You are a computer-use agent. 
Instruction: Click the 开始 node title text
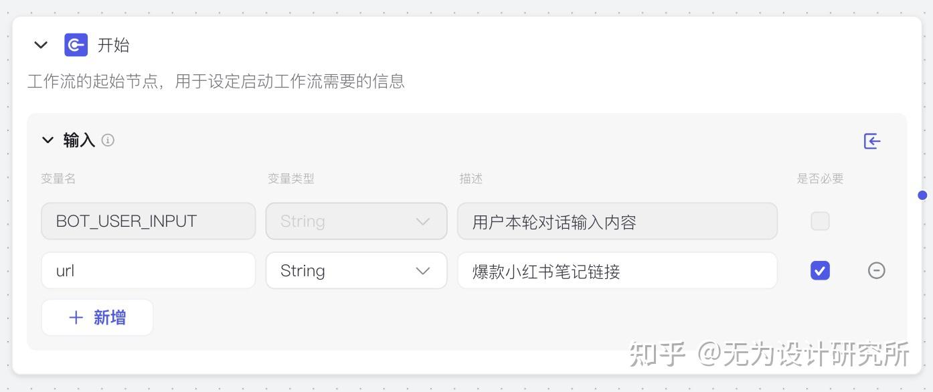pos(113,45)
